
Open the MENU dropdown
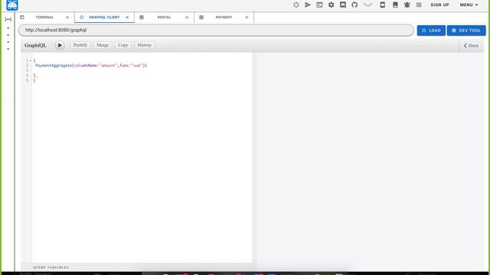pos(469,5)
